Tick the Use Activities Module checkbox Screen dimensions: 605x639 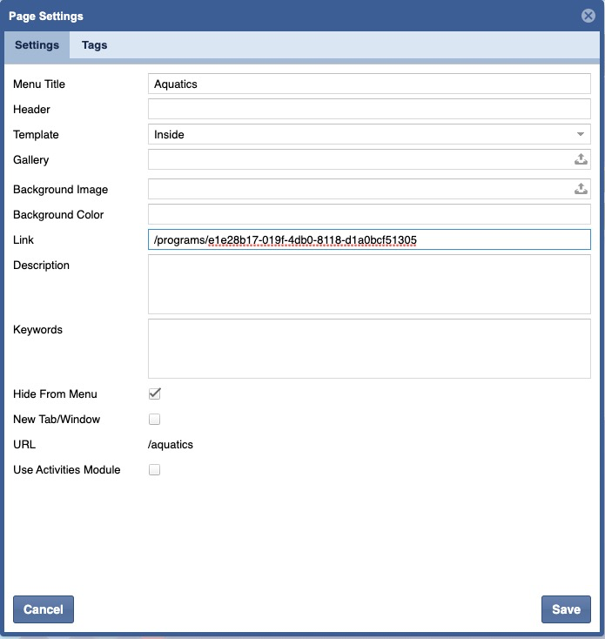[x=155, y=469]
